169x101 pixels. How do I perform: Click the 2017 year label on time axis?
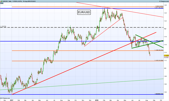click(11, 100)
